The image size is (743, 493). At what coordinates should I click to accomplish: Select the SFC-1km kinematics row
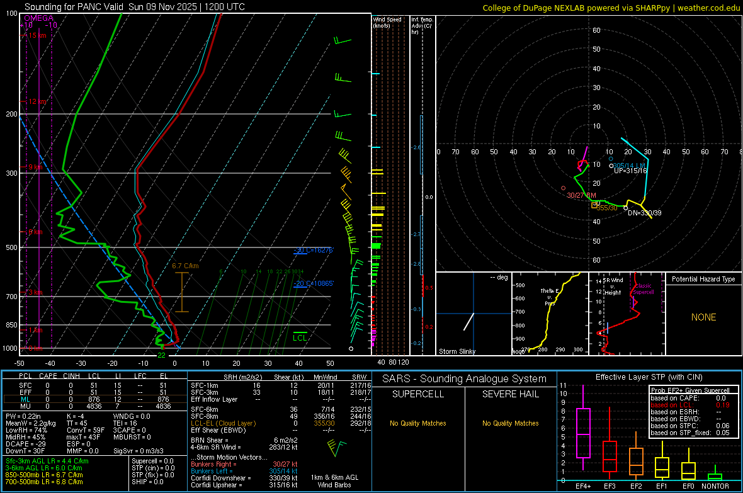pyautogui.click(x=281, y=385)
